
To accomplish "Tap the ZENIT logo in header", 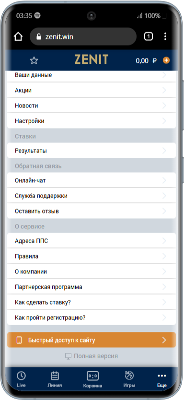I will 92,59.
